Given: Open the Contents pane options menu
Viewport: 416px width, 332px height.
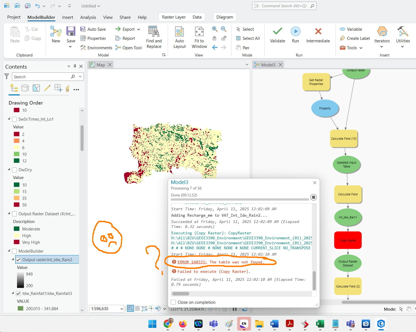Looking at the screenshot, I should 69,66.
